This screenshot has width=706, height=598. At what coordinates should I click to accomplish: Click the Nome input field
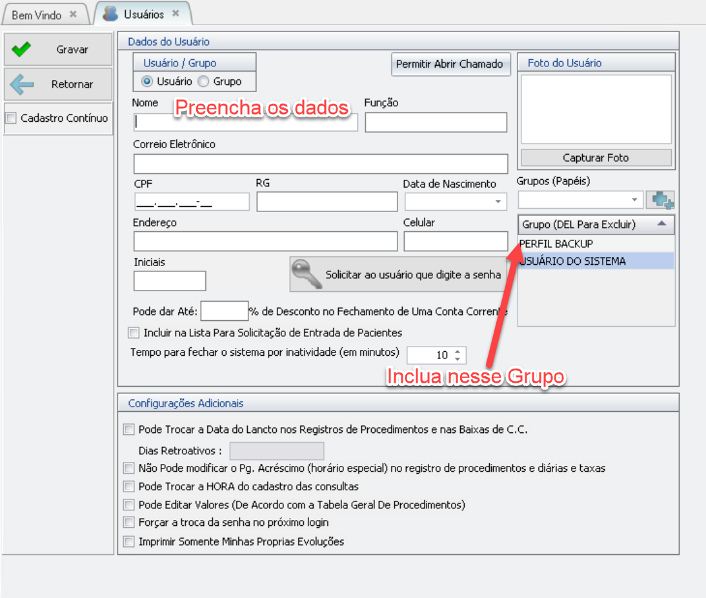point(245,122)
